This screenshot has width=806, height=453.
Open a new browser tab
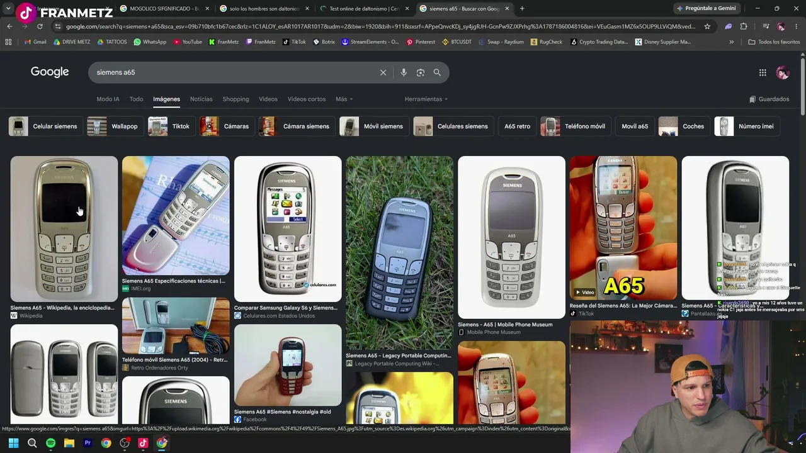coord(522,9)
